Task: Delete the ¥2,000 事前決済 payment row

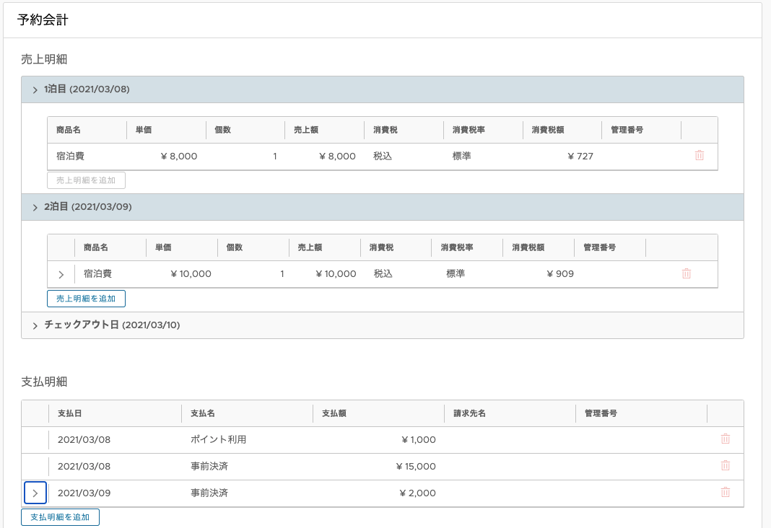Action: 726,492
